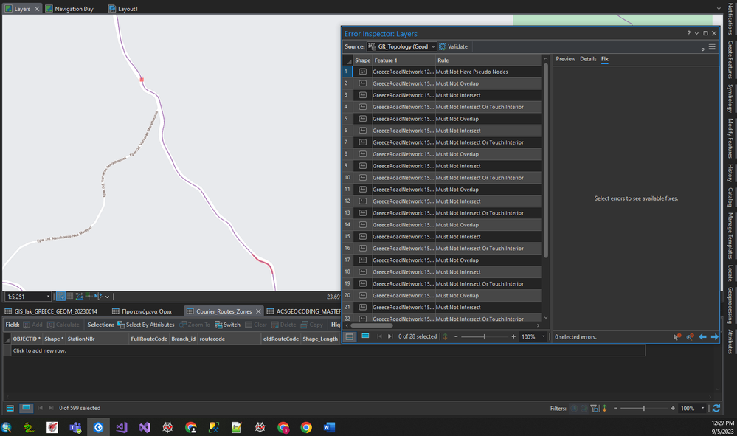Close the Courier_Routes_Zones table tab
Image resolution: width=737 pixels, height=436 pixels.
[257, 311]
